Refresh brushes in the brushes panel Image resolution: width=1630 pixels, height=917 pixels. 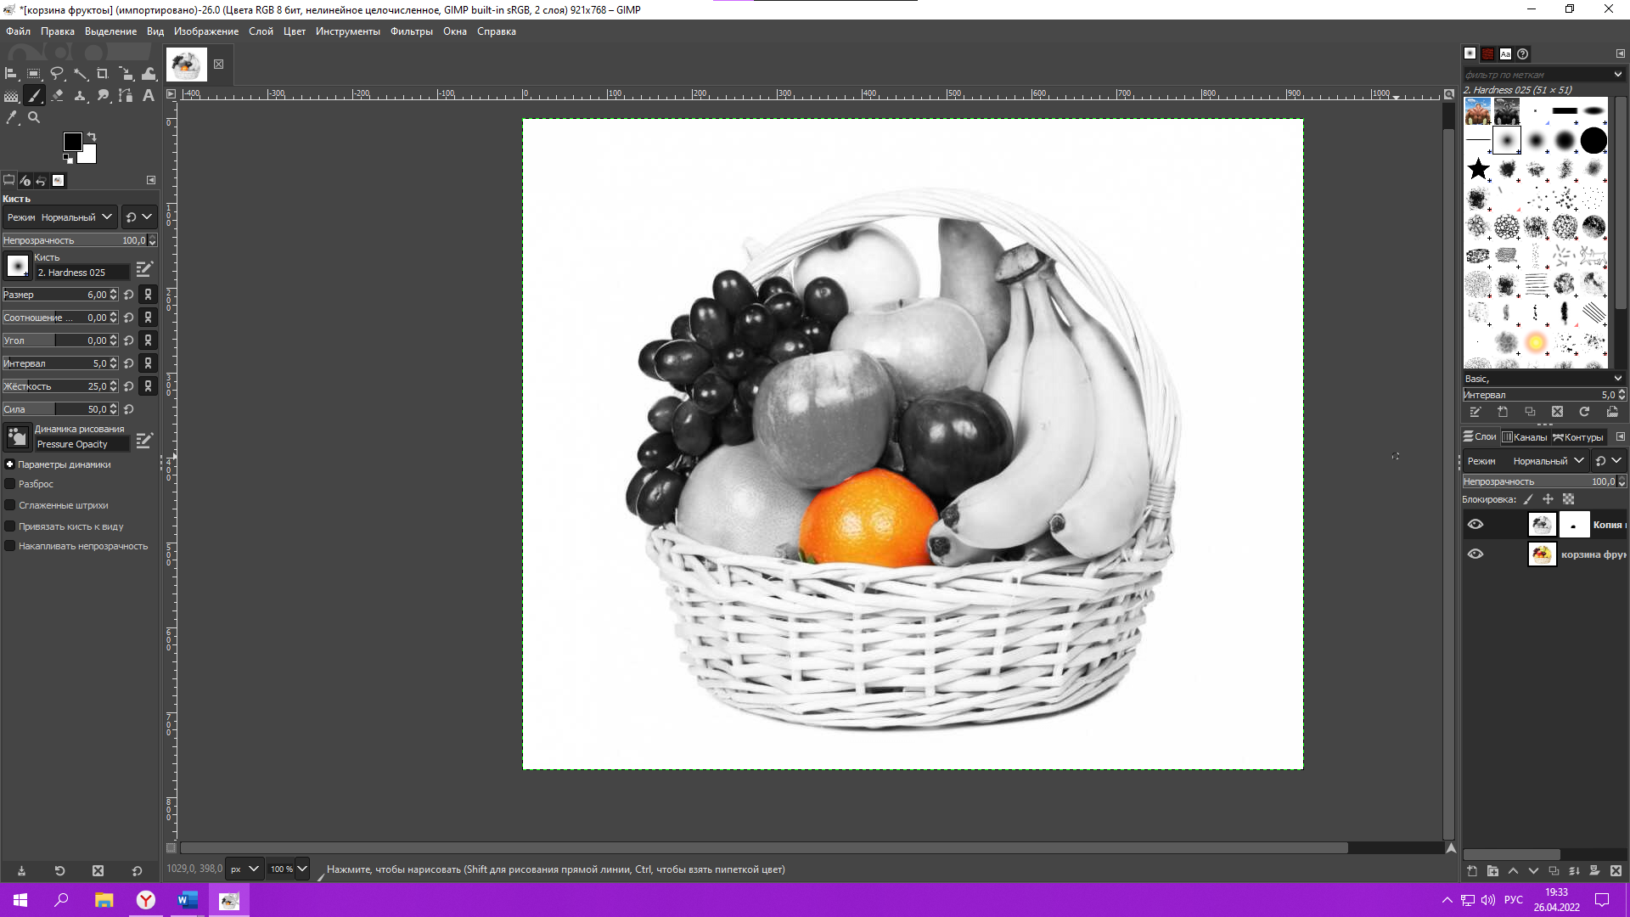tap(1584, 412)
